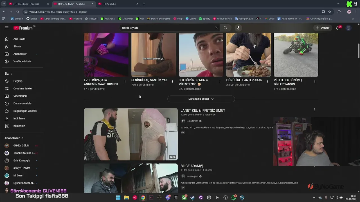Open the 300 GÖRÜYOR MU short thumbnail
This screenshot has width=360, height=202.
click(201, 55)
